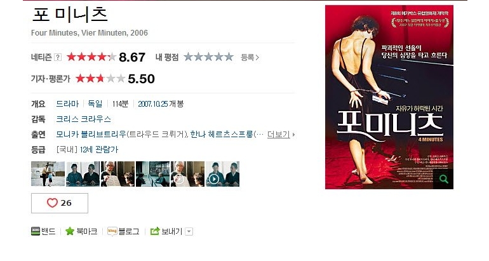Open the 드라마 genre link
Viewport: 489px width, 261px height.
coord(68,104)
